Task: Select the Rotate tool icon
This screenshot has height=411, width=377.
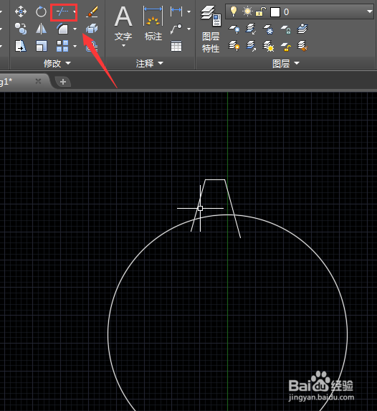Action: tap(41, 11)
